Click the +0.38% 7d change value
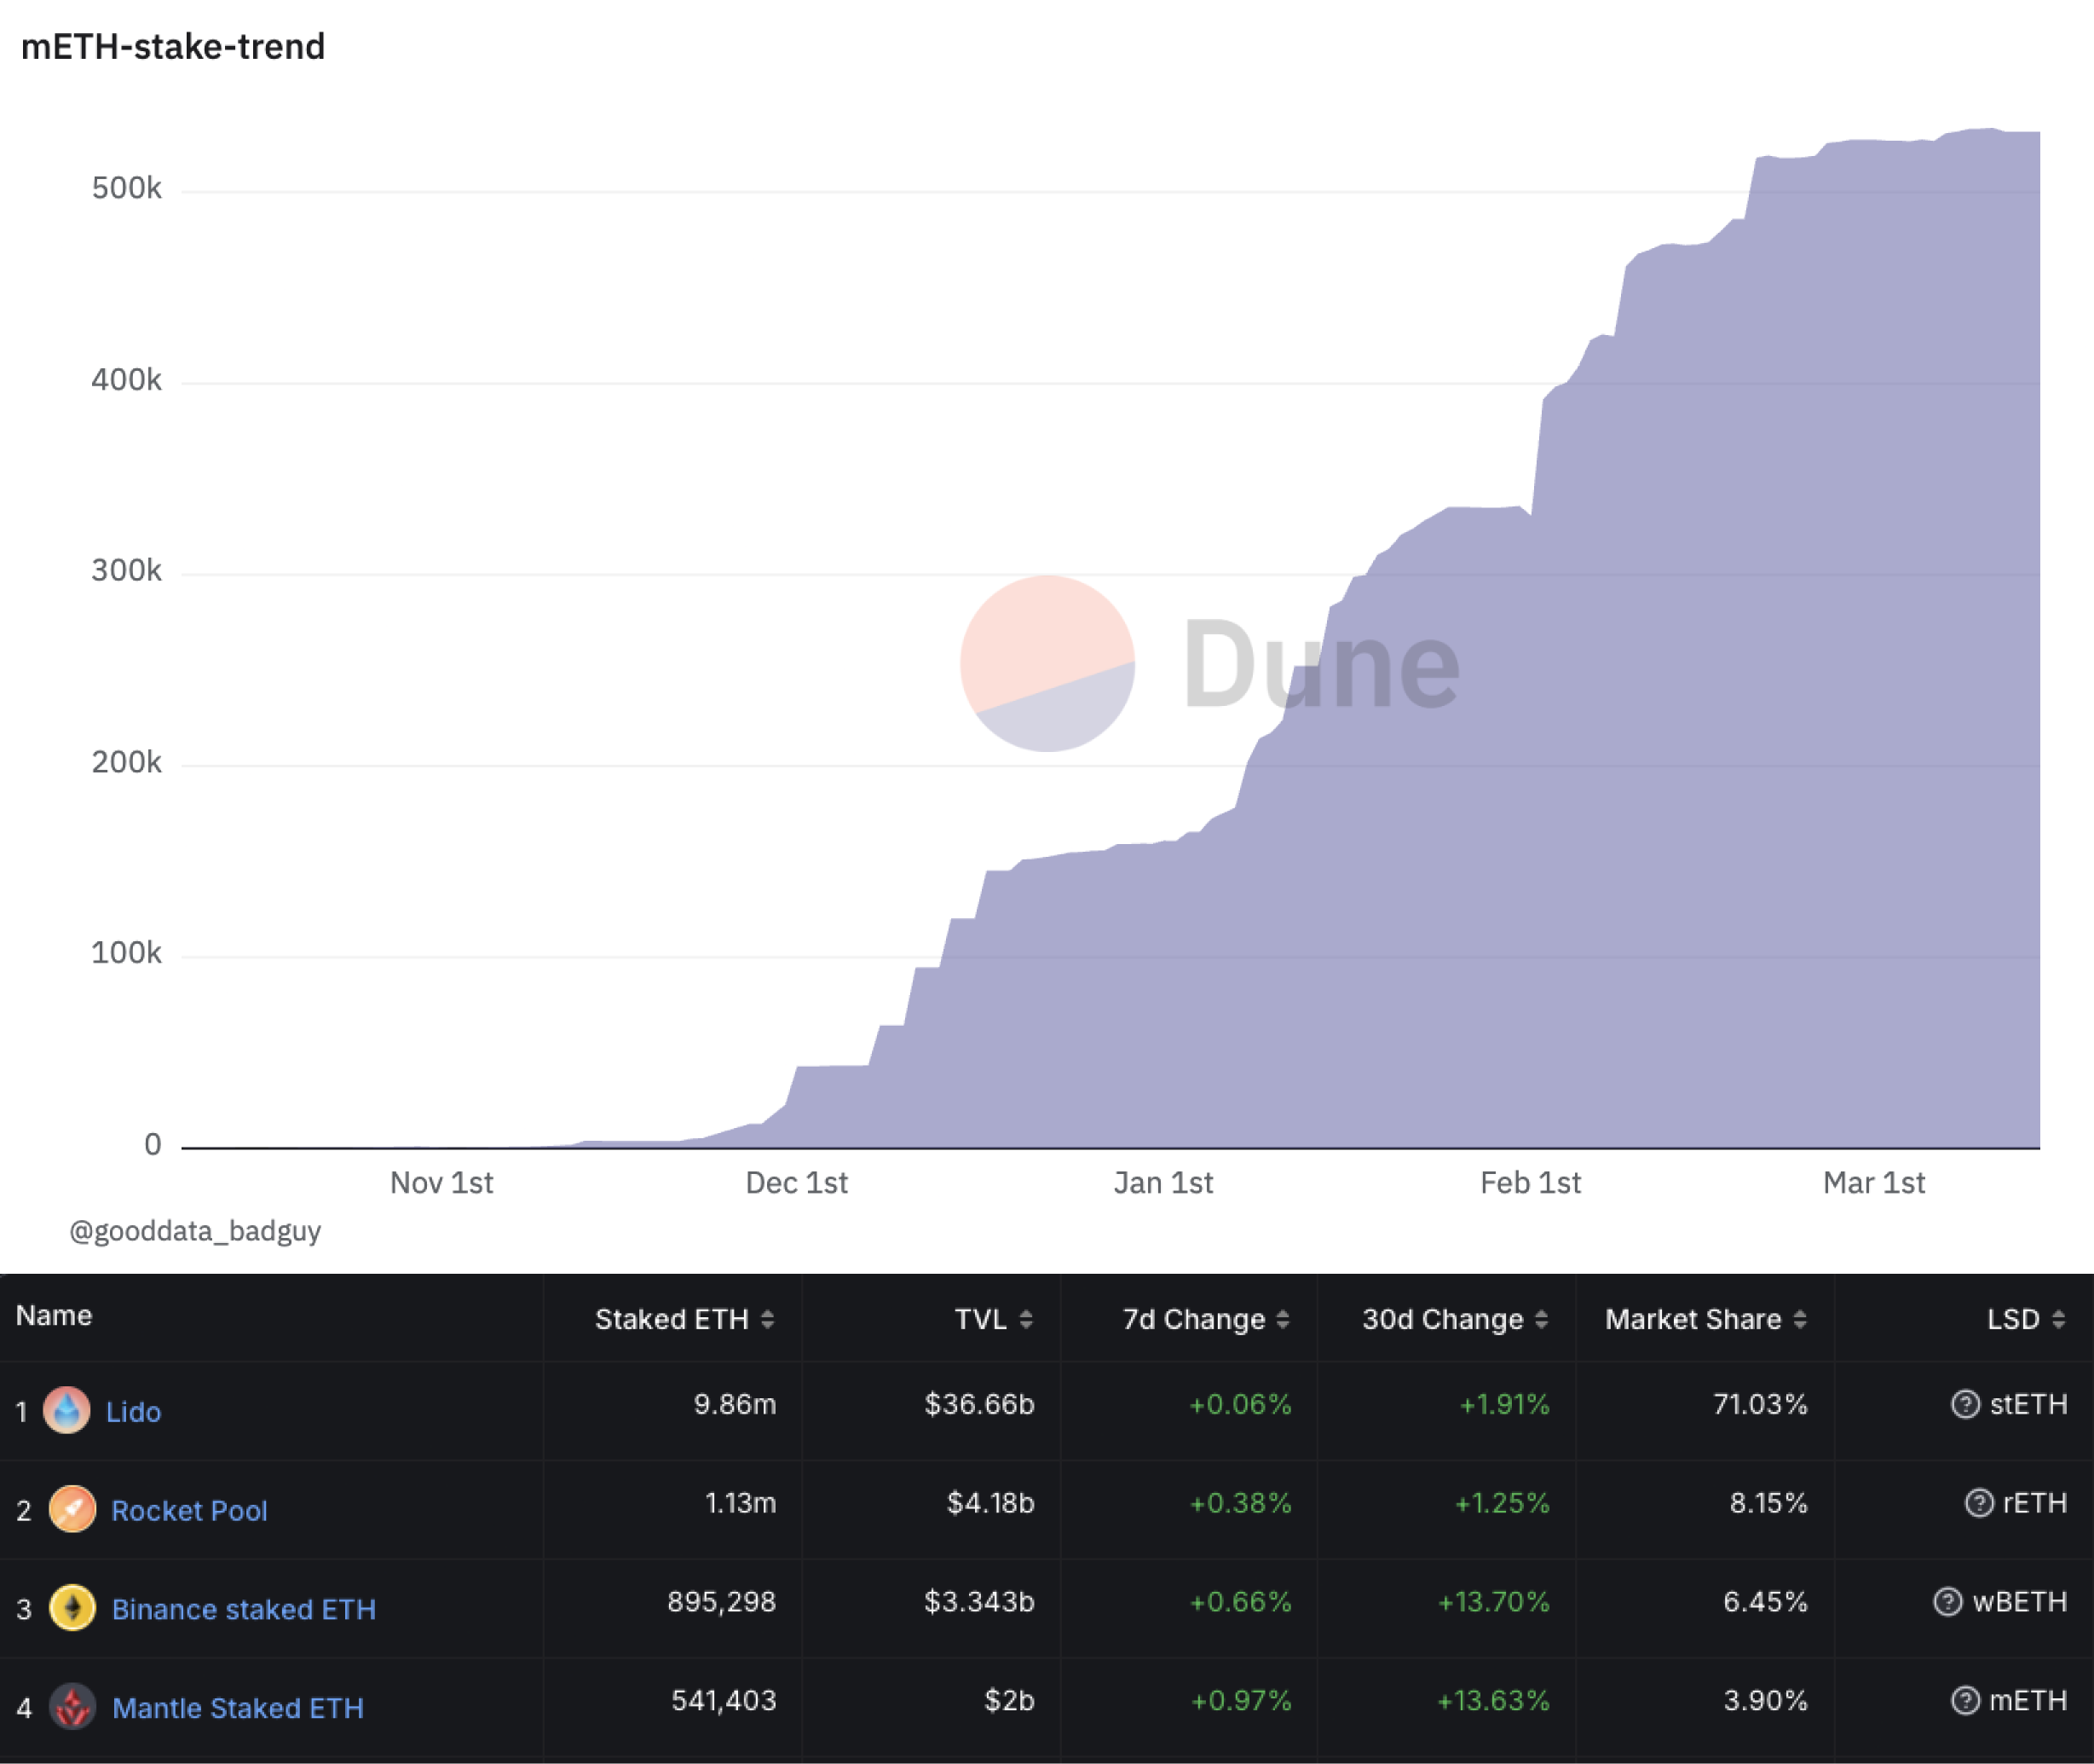This screenshot has width=2094, height=1764. coord(1239,1503)
